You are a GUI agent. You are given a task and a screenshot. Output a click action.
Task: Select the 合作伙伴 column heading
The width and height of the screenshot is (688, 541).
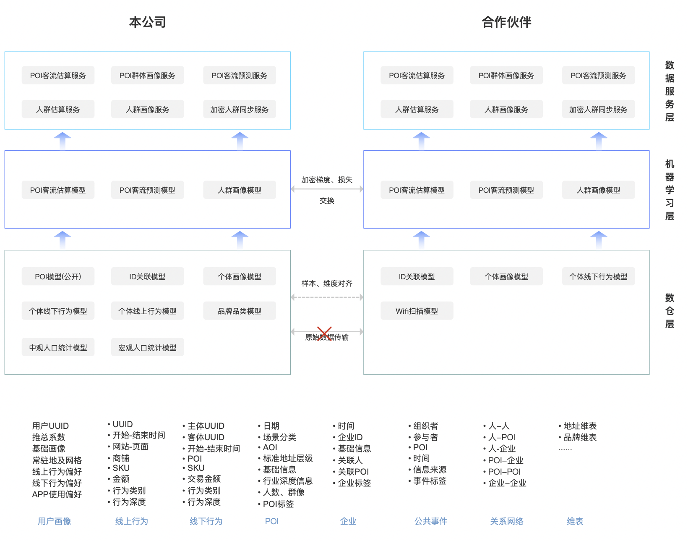(506, 22)
